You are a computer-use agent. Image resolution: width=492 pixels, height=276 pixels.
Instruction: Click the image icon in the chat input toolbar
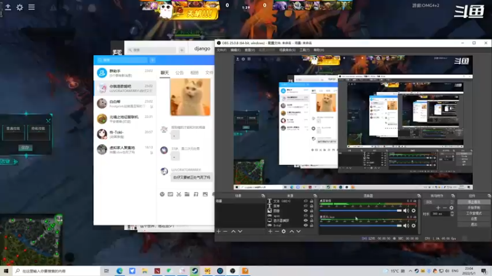[x=205, y=194]
